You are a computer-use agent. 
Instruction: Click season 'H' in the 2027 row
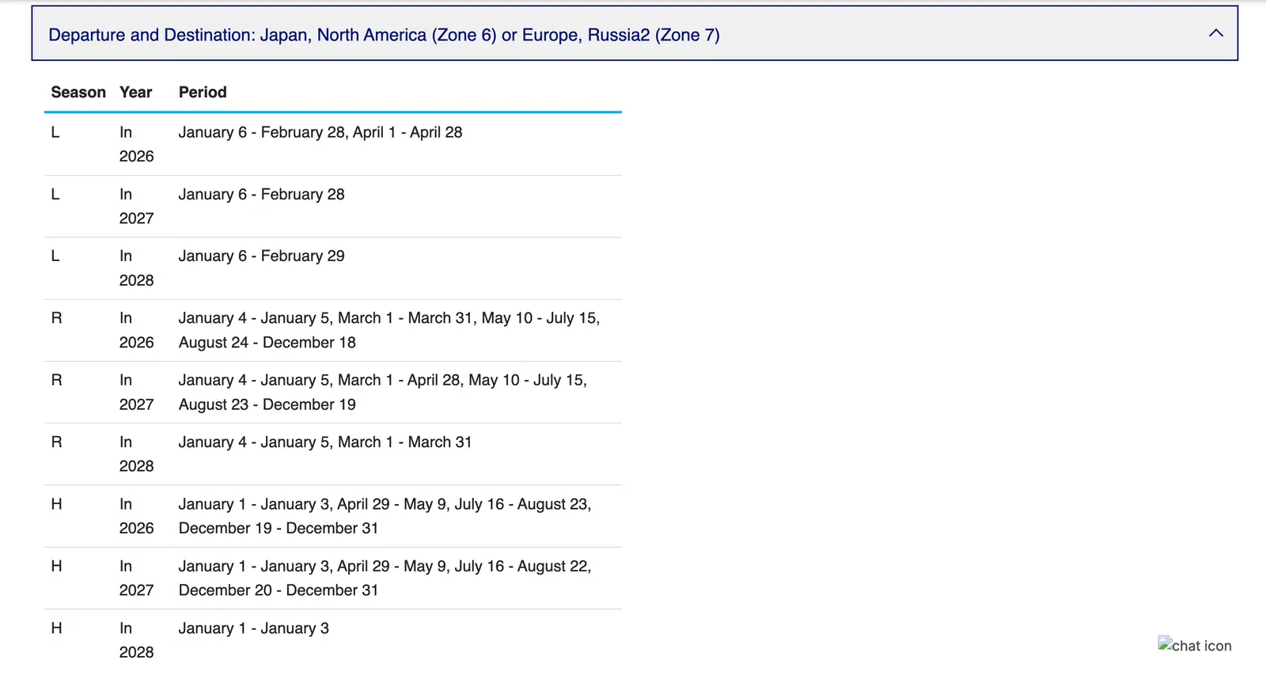pos(56,566)
